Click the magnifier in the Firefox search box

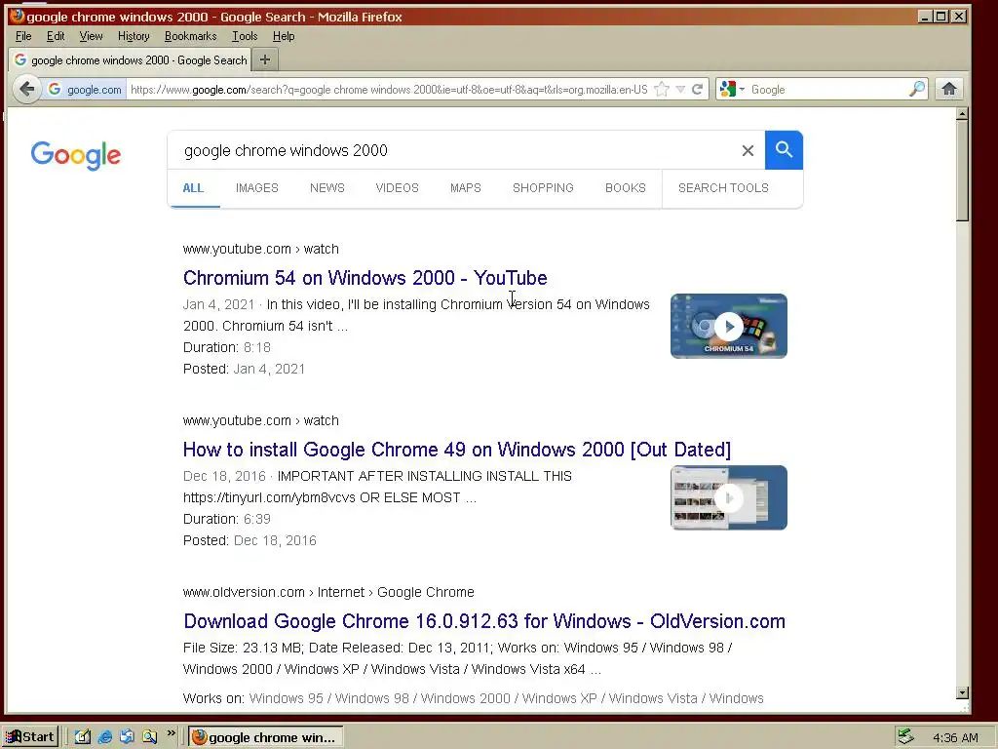tap(916, 89)
